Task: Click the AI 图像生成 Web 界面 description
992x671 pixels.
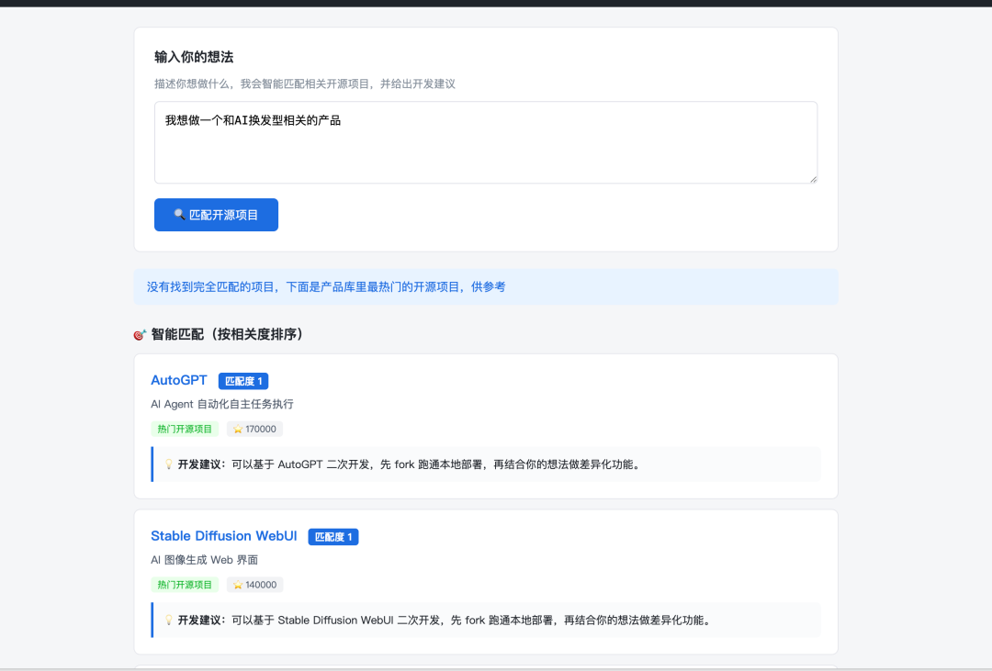Action: tap(204, 560)
